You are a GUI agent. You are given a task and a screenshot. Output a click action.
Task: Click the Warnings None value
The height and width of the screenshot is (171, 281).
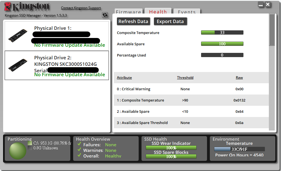point(111,150)
